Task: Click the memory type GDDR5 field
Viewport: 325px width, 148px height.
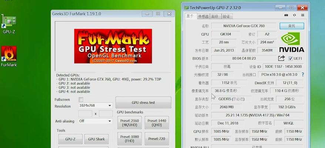Action: coord(231,99)
